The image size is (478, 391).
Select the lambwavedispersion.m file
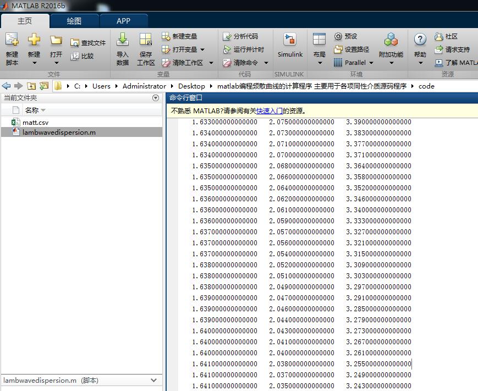(82, 133)
